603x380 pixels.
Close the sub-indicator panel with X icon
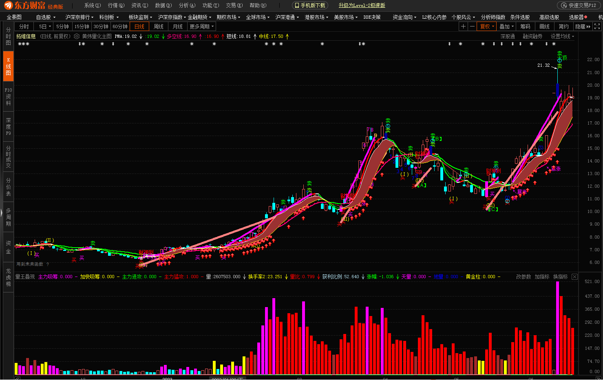[574, 277]
